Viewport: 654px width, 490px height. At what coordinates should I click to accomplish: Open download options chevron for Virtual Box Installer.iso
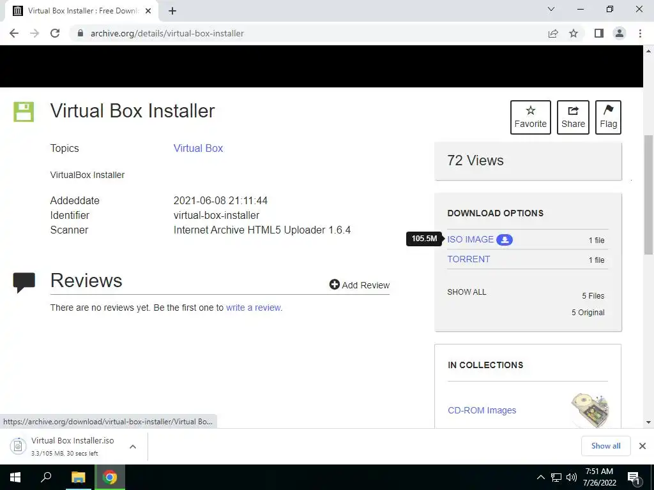[133, 447]
